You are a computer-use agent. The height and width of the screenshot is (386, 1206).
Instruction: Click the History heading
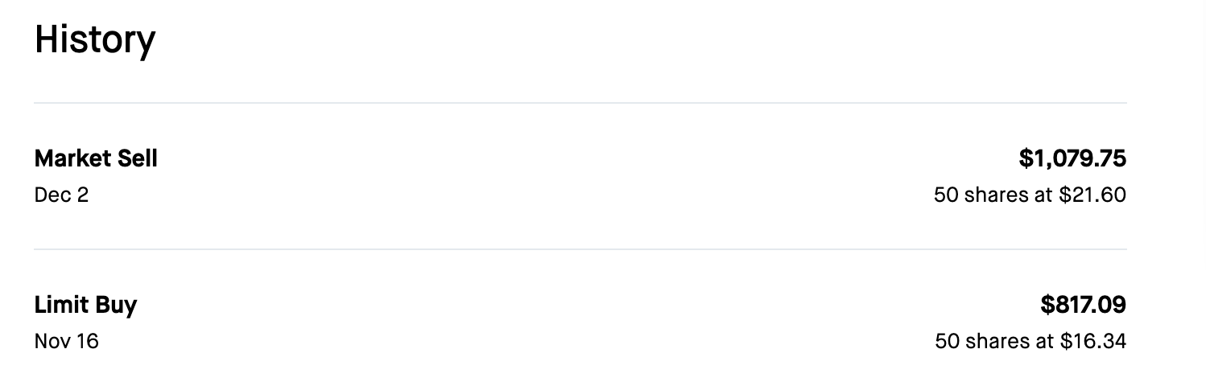coord(95,40)
